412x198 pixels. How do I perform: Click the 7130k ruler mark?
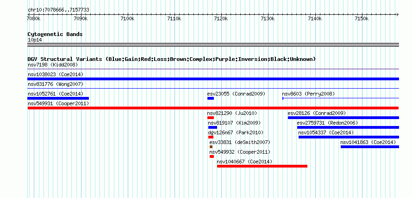268,19
